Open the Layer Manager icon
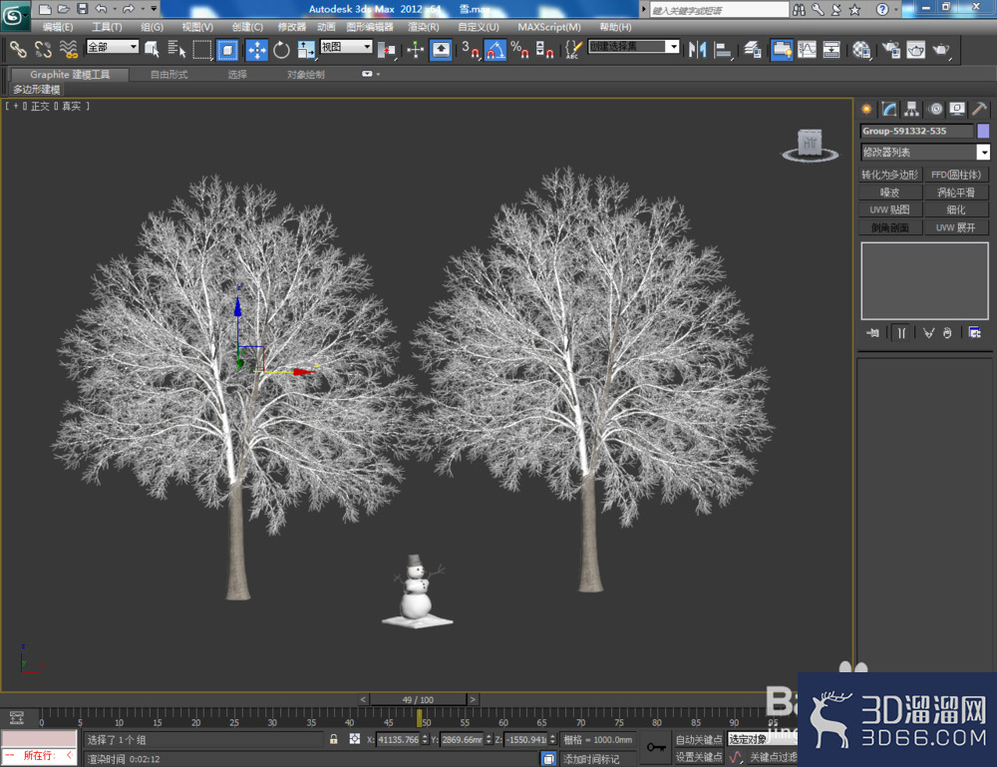The height and width of the screenshot is (767, 997). [x=752, y=50]
